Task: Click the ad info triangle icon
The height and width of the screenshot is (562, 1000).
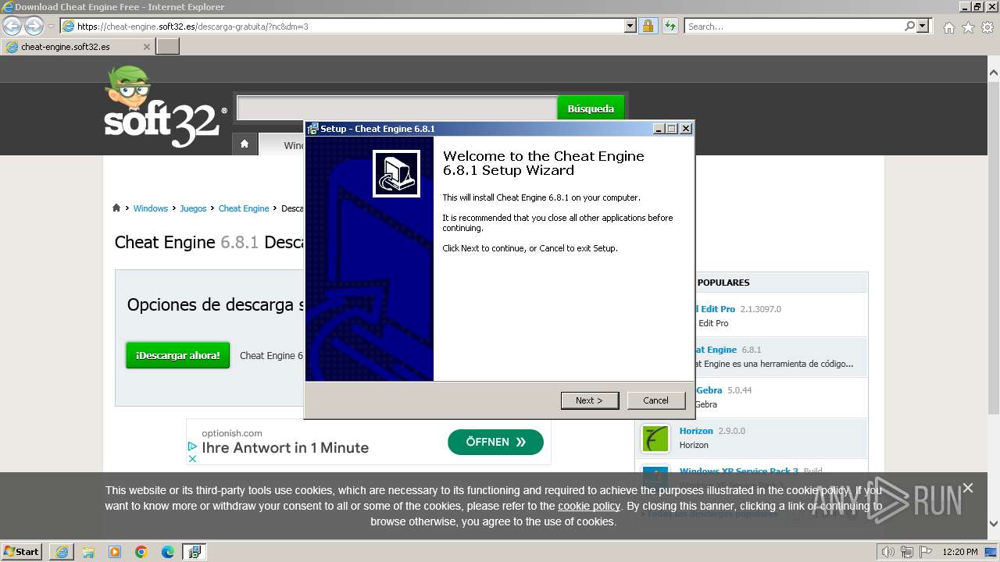Action: tap(192, 446)
